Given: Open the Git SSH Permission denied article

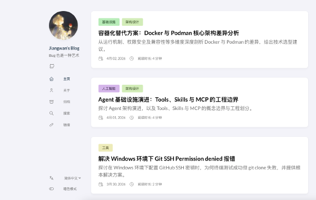Looking at the screenshot, I should (x=166, y=159).
